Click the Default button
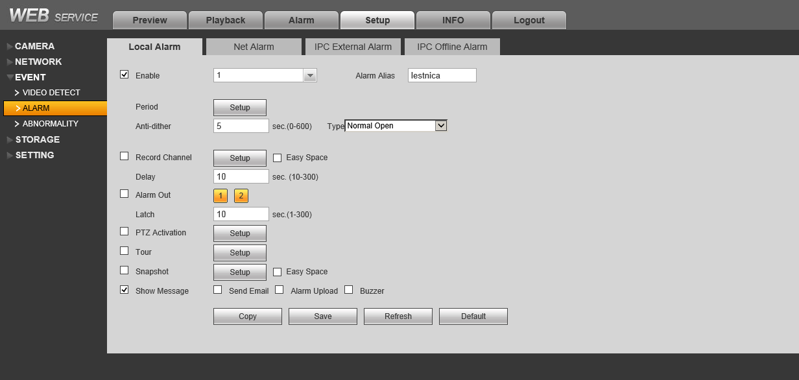Viewport: 799px width, 380px height. click(473, 316)
